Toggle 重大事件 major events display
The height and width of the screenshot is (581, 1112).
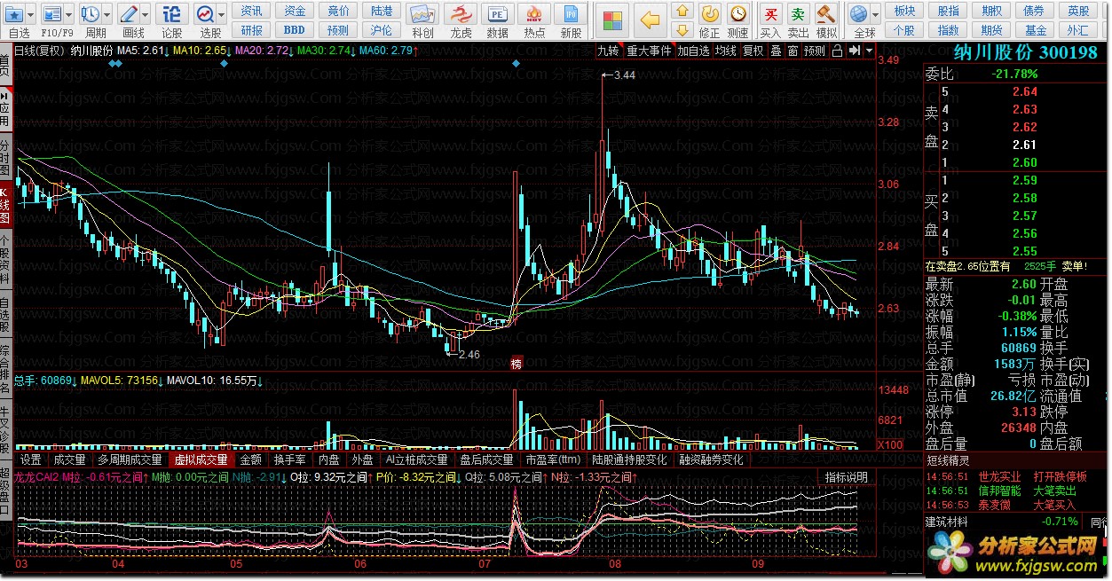(648, 51)
